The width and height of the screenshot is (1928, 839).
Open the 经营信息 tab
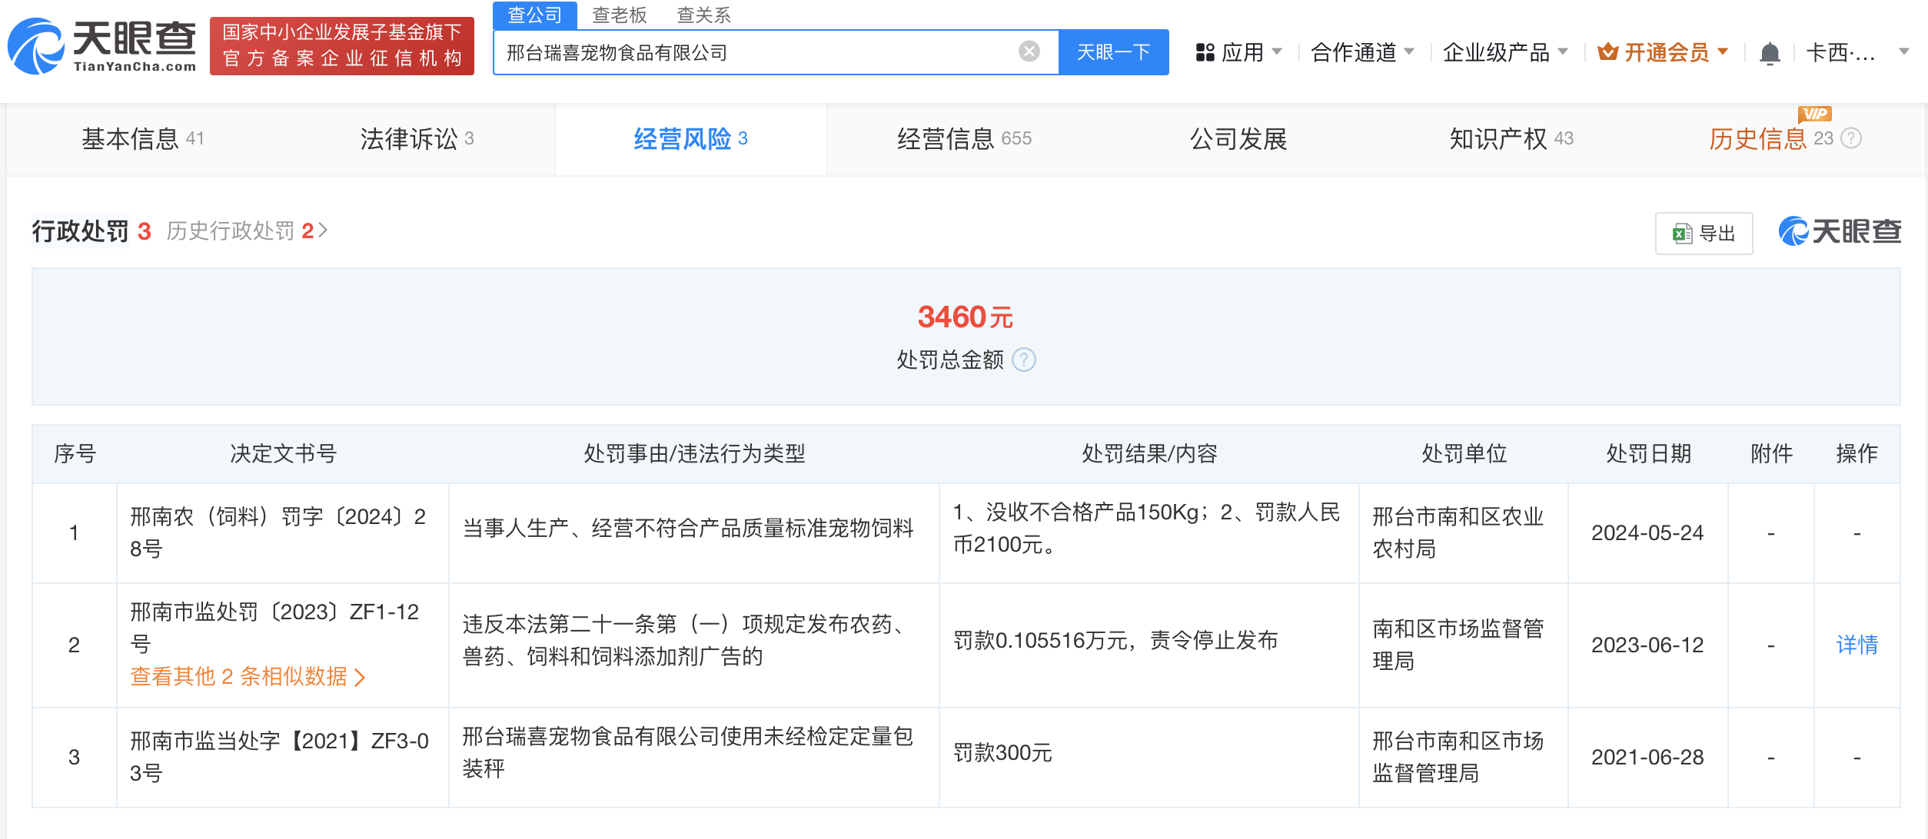tap(964, 139)
